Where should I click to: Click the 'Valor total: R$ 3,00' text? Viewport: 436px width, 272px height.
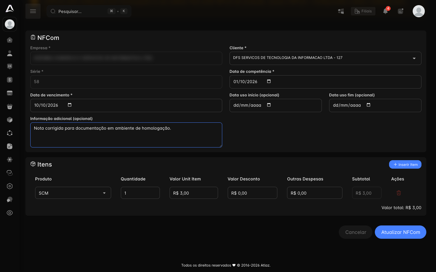pos(401,208)
